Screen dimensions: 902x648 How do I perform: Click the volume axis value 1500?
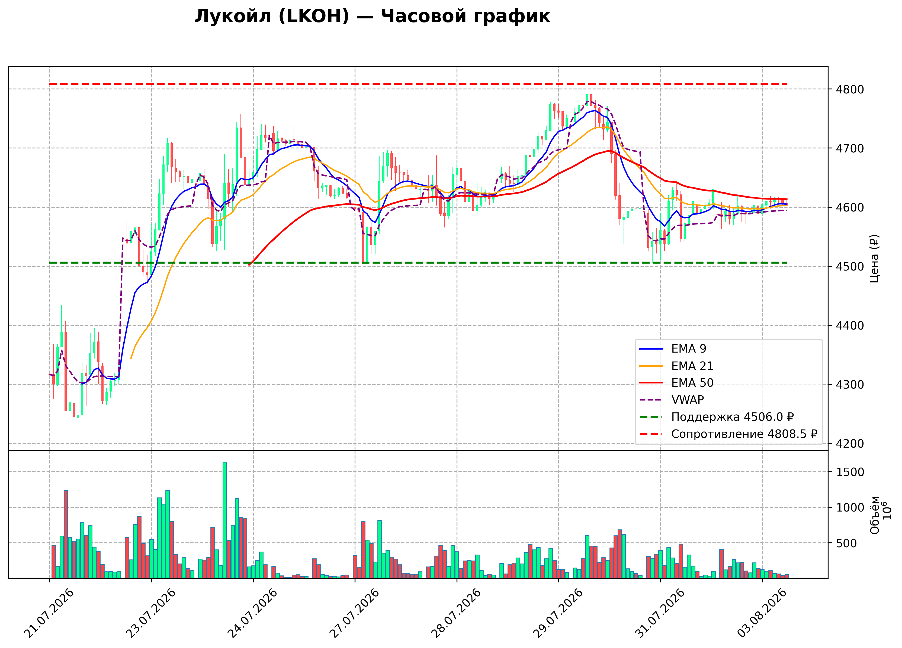850,472
